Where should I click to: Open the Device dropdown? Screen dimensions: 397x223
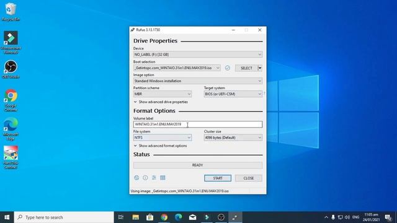(x=198, y=55)
